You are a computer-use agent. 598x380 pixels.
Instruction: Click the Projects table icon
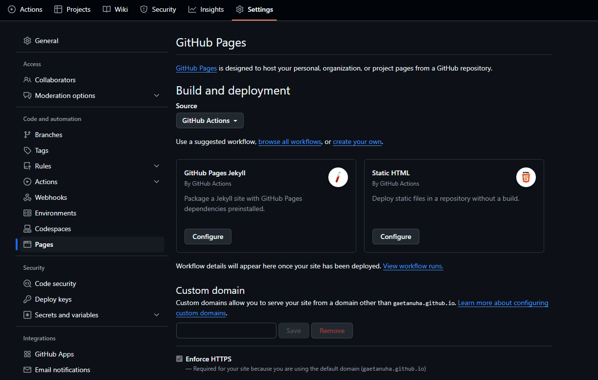click(x=58, y=9)
